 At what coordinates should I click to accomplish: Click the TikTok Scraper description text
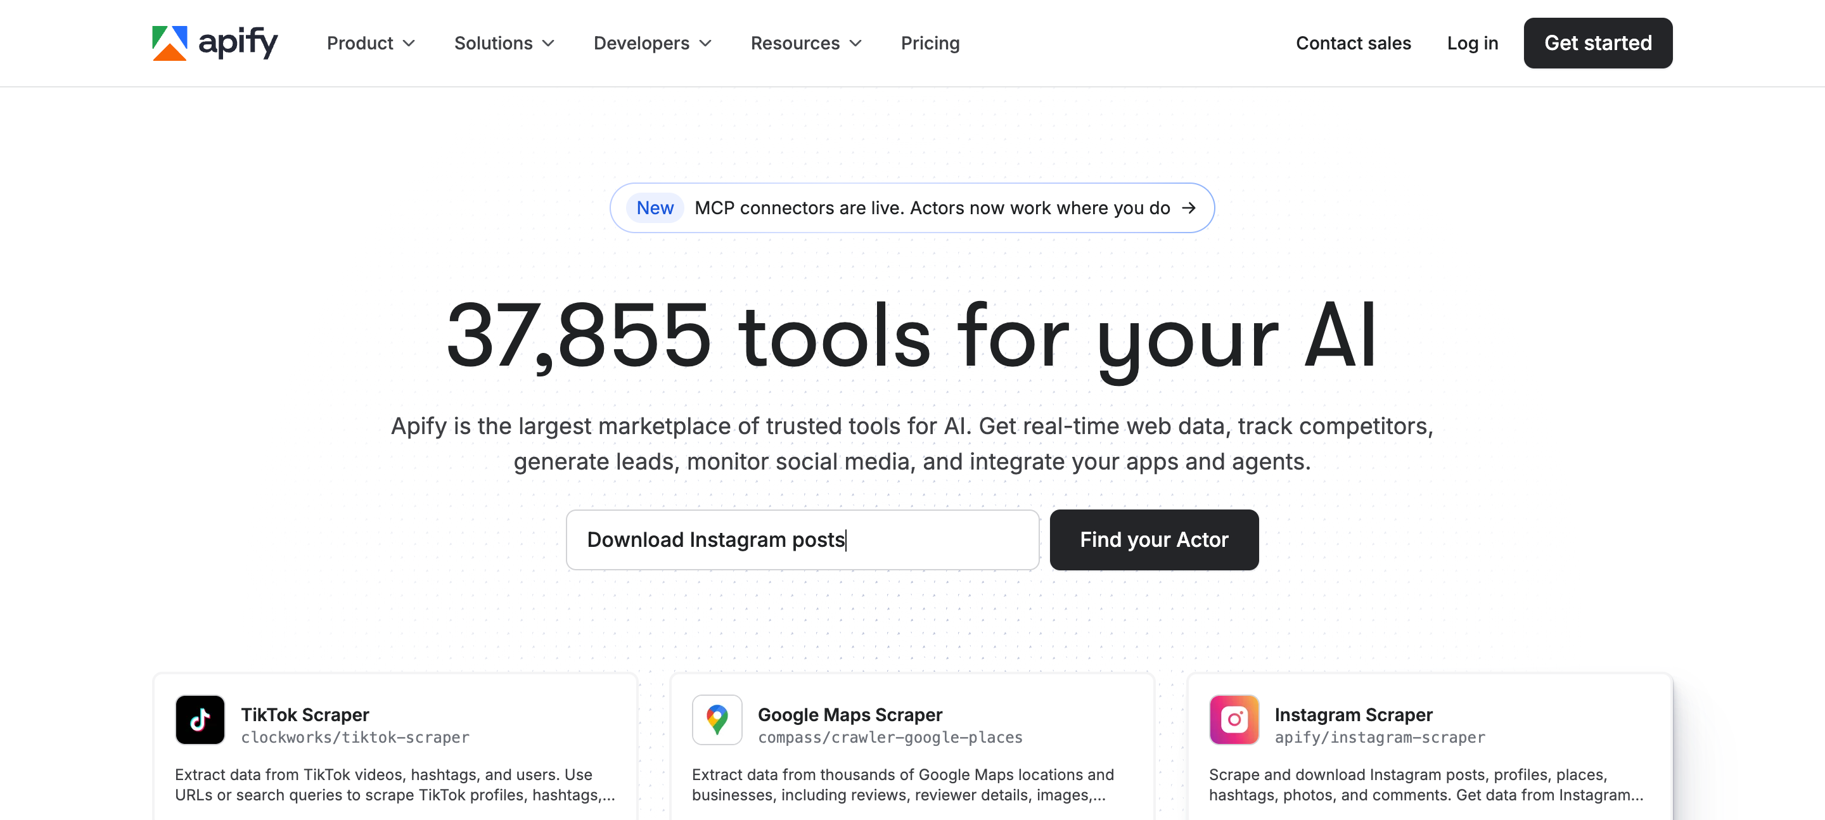tap(395, 785)
